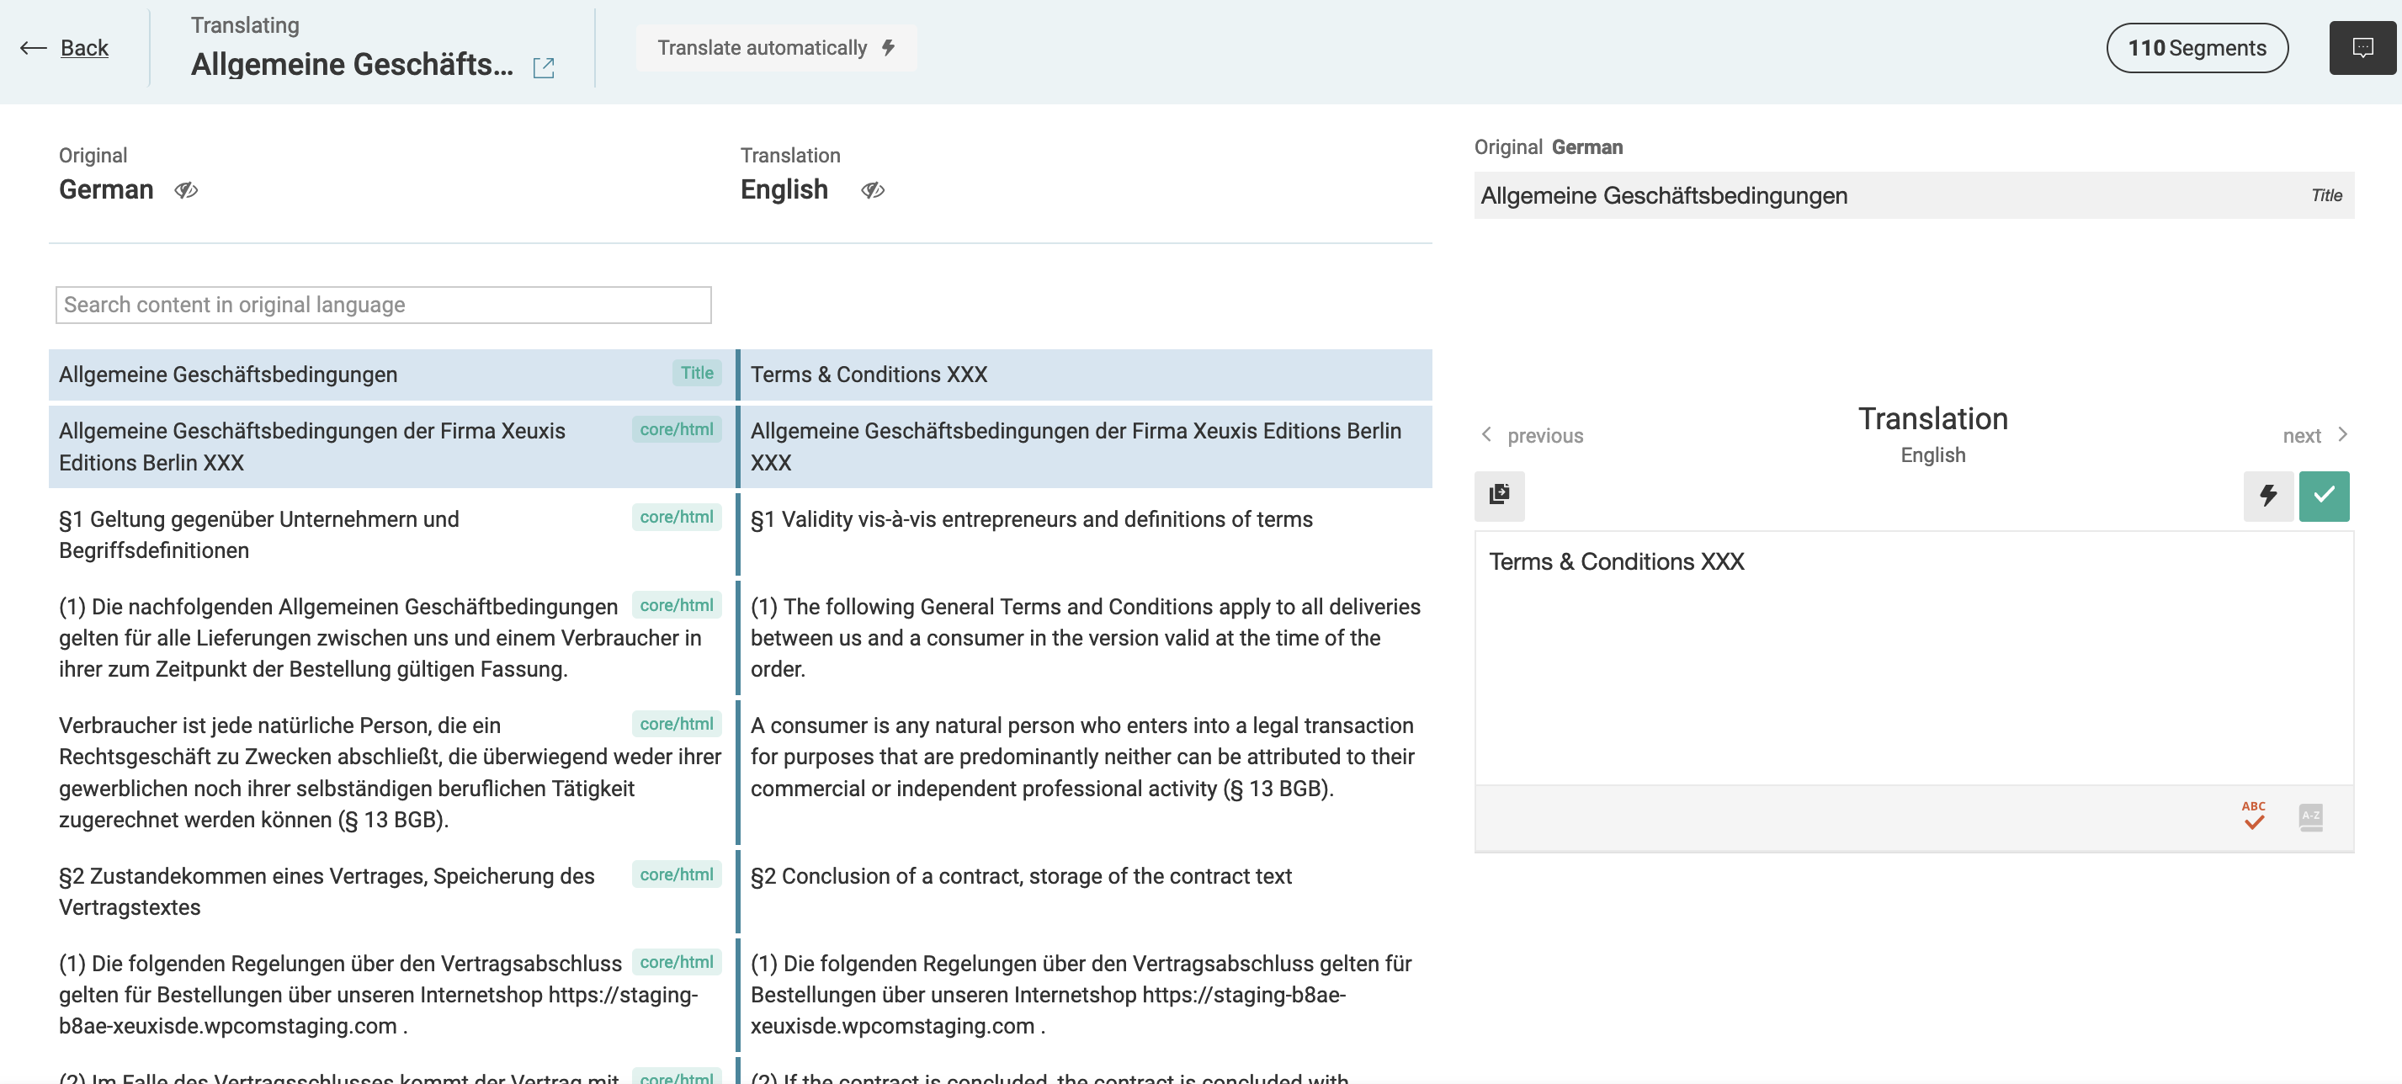Select segment '(1) Die nachfolgenden Allgemeinen Geschäftbedingungen'

tap(390, 638)
